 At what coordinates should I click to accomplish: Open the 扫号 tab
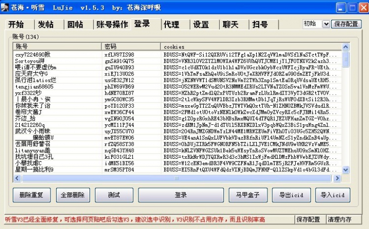click(x=260, y=25)
